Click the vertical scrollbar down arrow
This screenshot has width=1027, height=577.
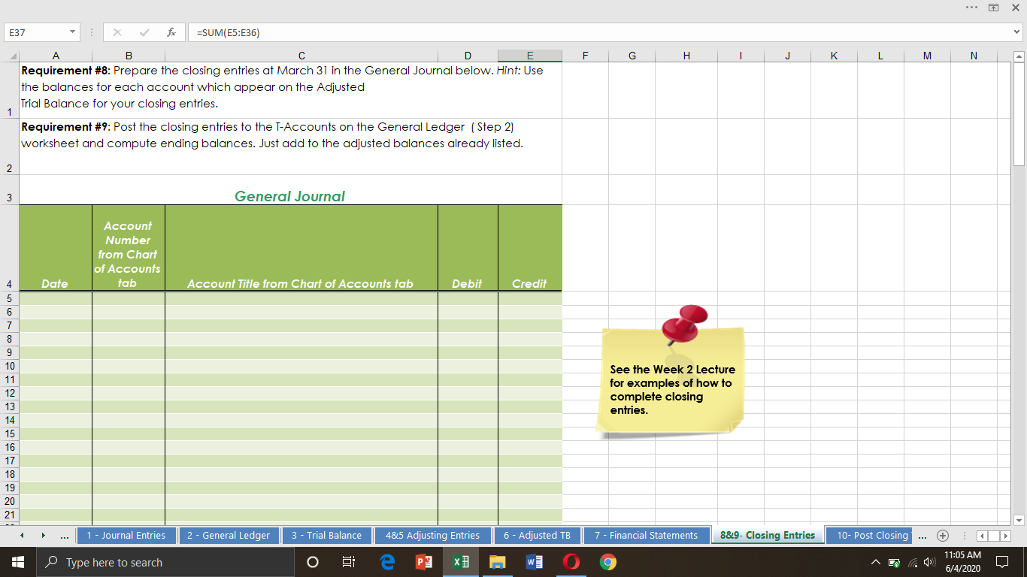1019,520
